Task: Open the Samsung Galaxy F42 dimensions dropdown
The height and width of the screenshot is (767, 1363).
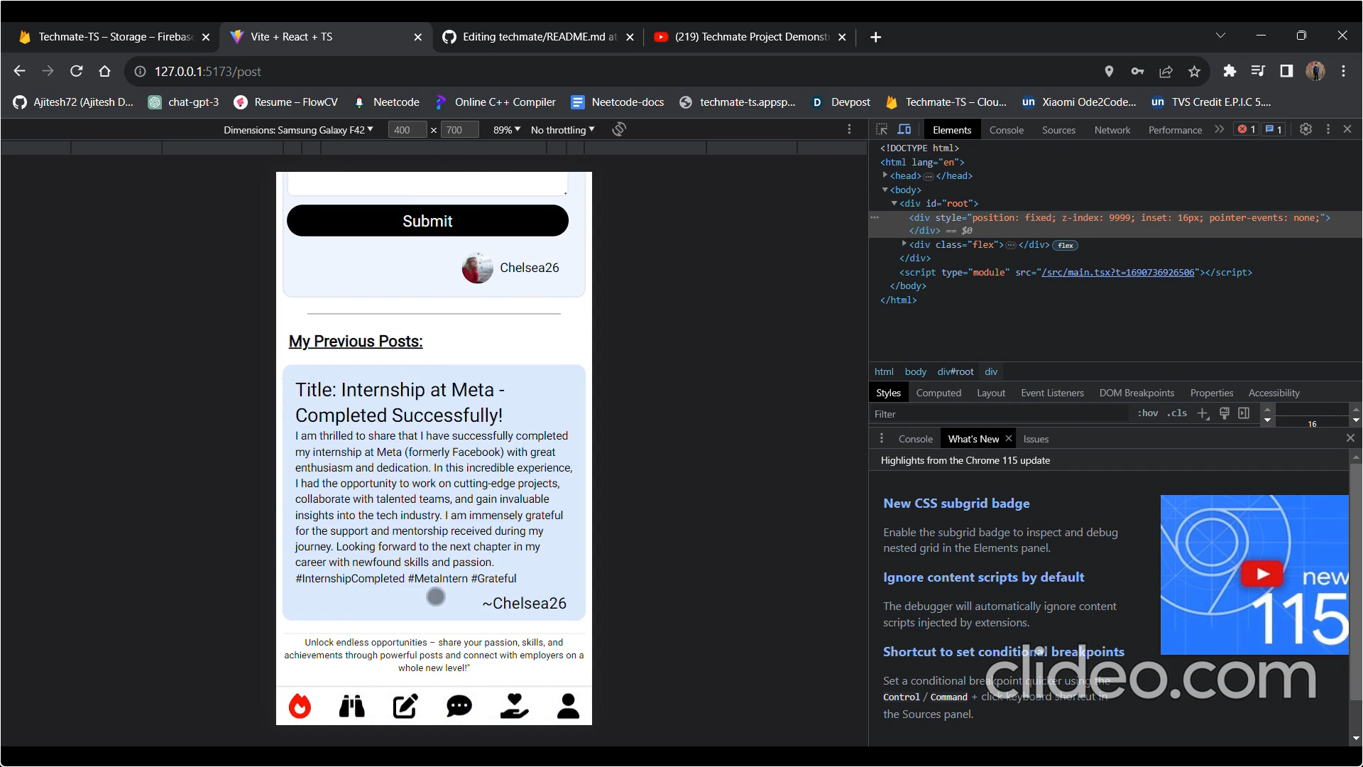Action: 298,130
